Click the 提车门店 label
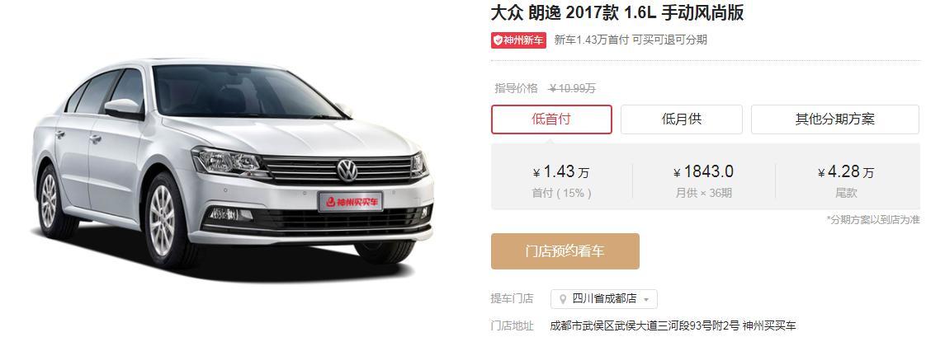 (x=512, y=299)
